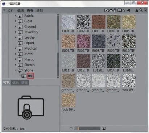149x133 pixels.
Task: Go up one level with up arrow
Action: pyautogui.click(x=137, y=11)
